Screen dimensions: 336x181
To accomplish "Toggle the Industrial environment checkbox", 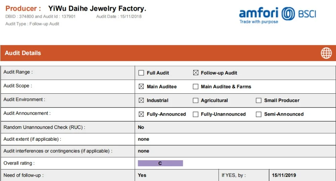I will 141,100.
